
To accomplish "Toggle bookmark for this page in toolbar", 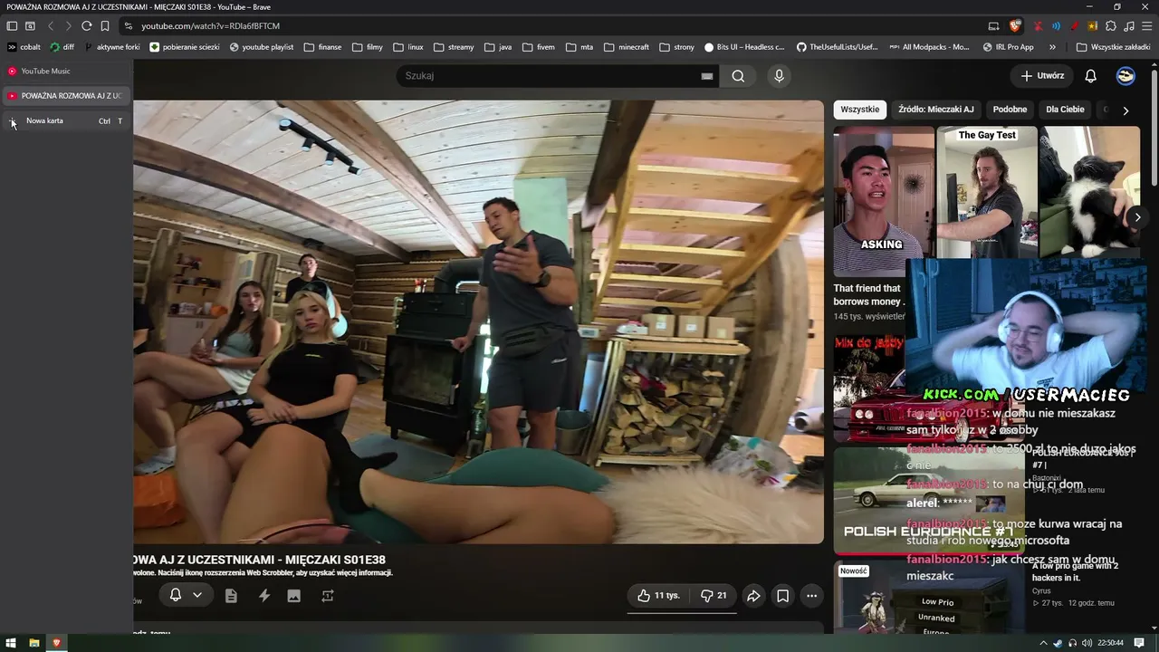I will pos(105,26).
